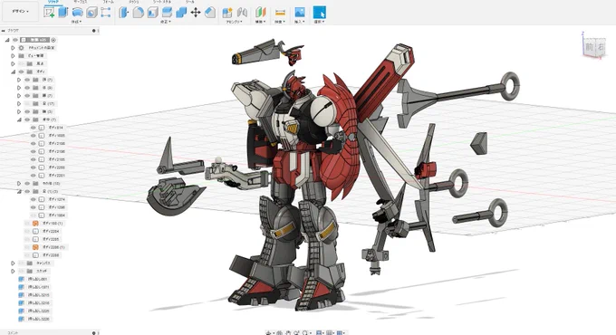Expand the スケッチ tree node
This screenshot has width=616, height=335.
point(13,271)
